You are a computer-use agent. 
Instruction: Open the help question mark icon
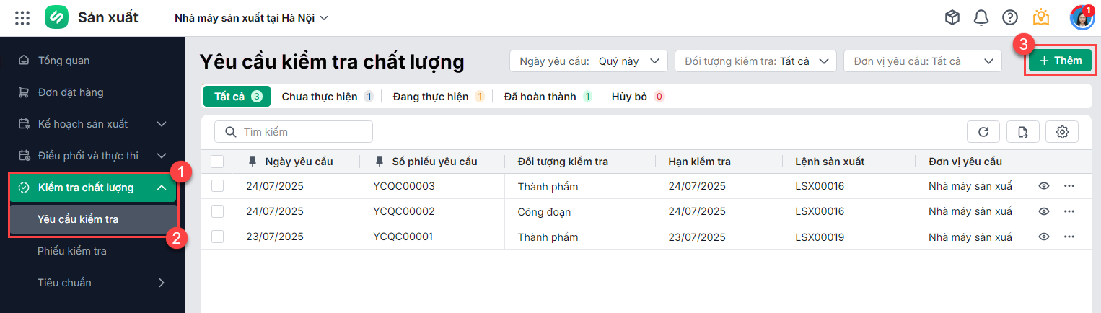point(1010,18)
